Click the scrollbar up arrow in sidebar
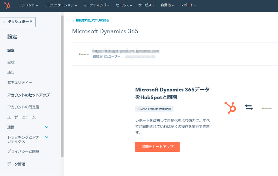The height and width of the screenshot is (176, 278). 62,14
